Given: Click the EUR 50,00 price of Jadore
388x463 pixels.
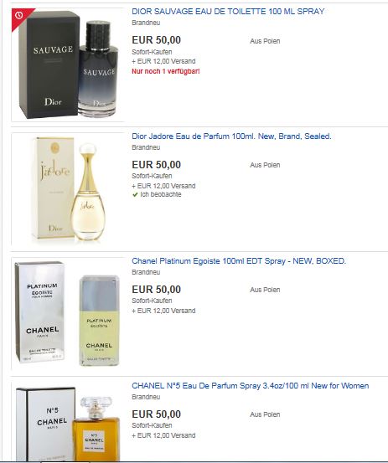Looking at the screenshot, I should 157,165.
